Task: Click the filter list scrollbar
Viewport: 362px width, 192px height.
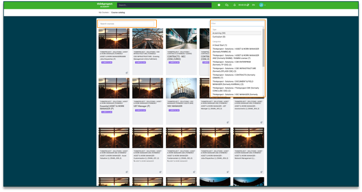Action: 263,47
